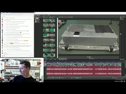Screen dimensions: 126x94
Task: Open the File menu in Vegas
Action: coord(35,14)
